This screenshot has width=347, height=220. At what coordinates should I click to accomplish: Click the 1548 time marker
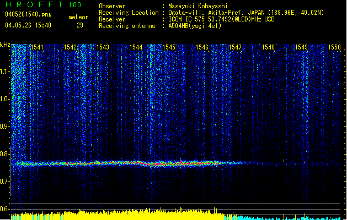coord(269,47)
